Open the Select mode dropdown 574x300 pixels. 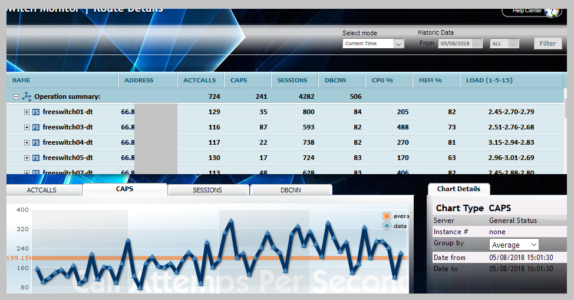click(373, 44)
